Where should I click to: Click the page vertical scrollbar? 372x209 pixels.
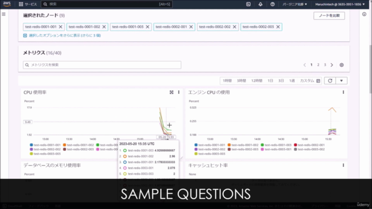(x=370, y=69)
